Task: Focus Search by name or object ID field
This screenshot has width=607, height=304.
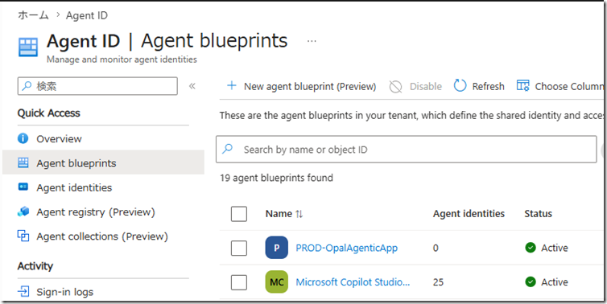Action: tap(406, 150)
